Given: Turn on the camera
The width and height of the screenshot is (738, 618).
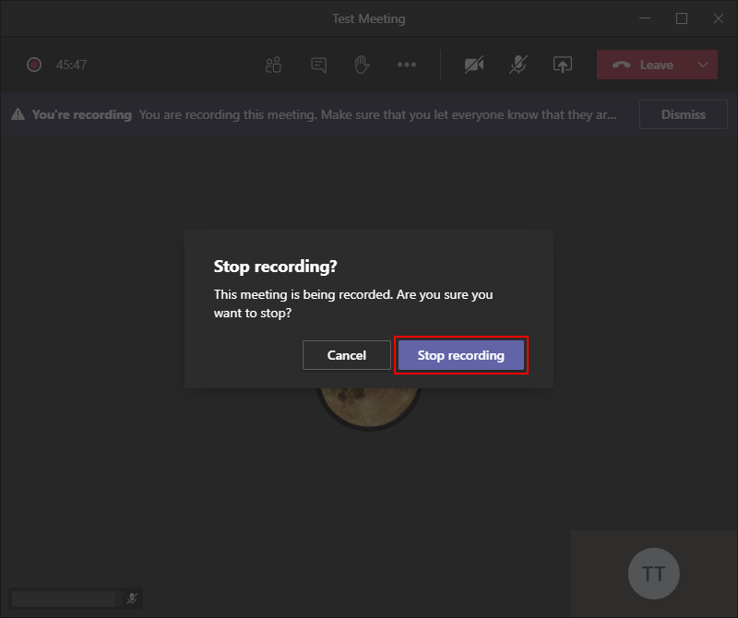Looking at the screenshot, I should point(474,65).
